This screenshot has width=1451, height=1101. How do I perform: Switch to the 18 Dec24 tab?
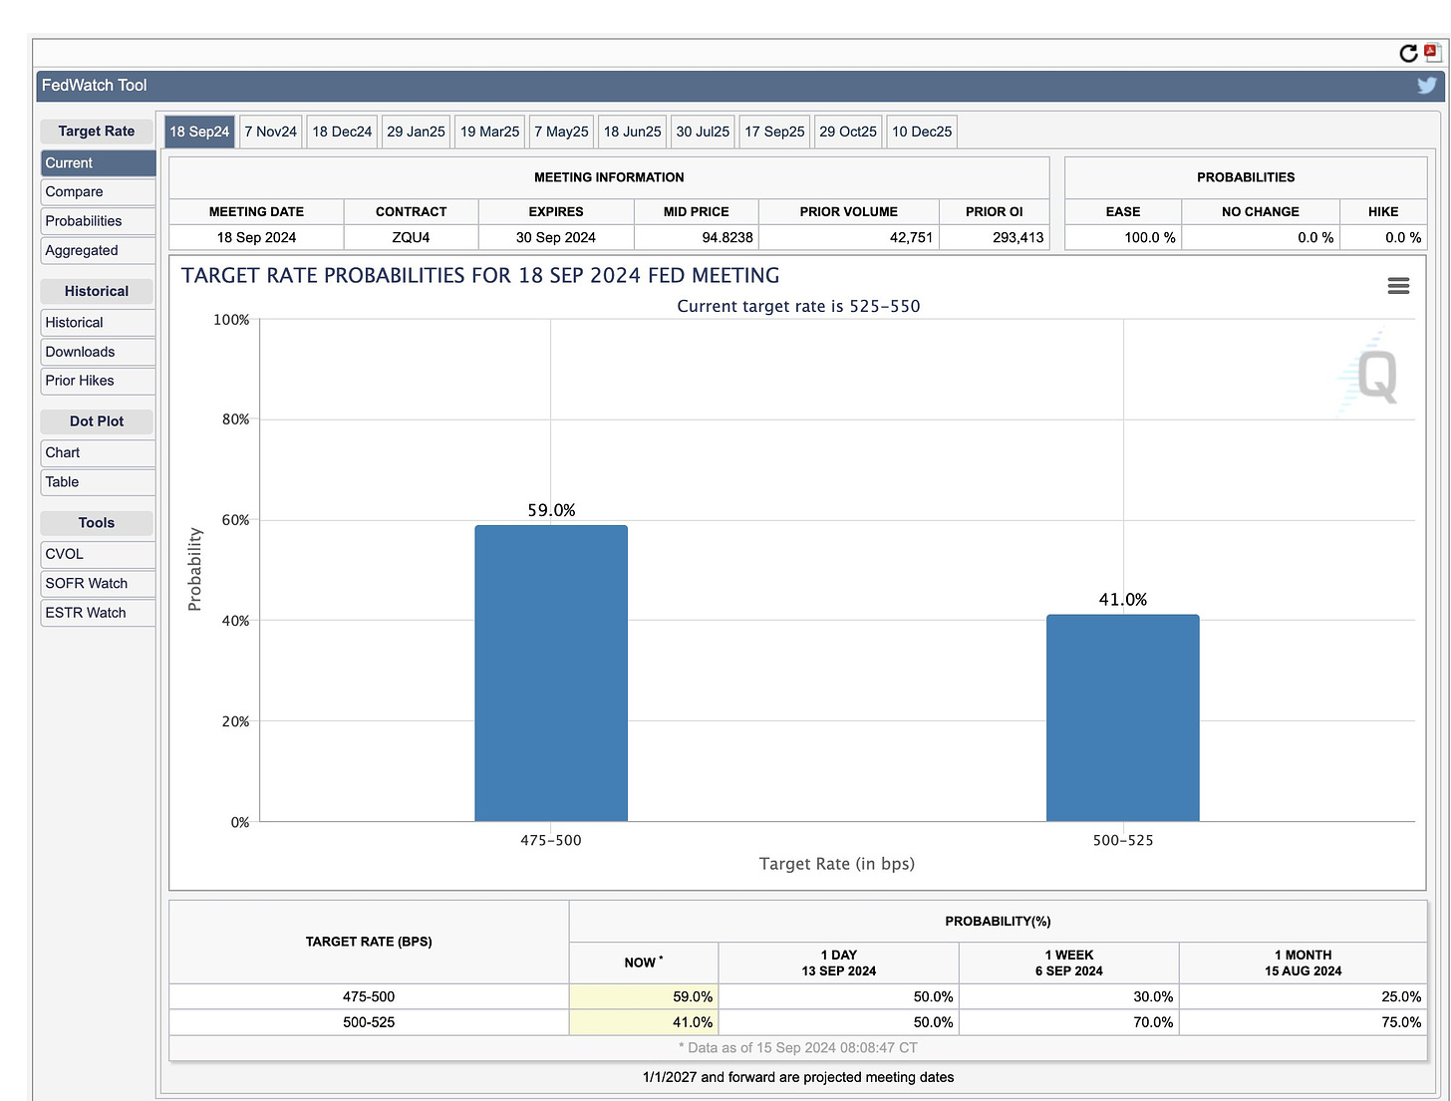click(x=342, y=132)
